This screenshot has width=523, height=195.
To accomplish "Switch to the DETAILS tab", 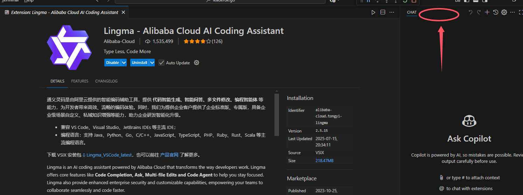I will pos(57,81).
